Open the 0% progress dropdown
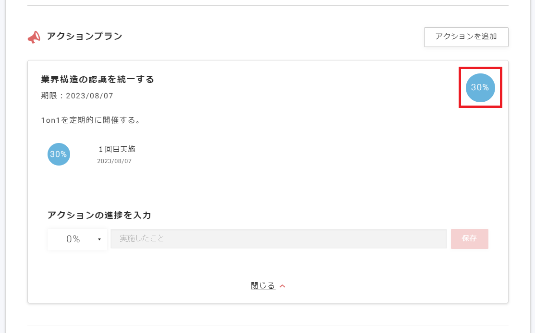The image size is (535, 333). [x=77, y=239]
